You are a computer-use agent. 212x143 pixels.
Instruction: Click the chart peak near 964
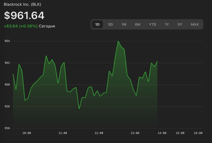pos(118,41)
